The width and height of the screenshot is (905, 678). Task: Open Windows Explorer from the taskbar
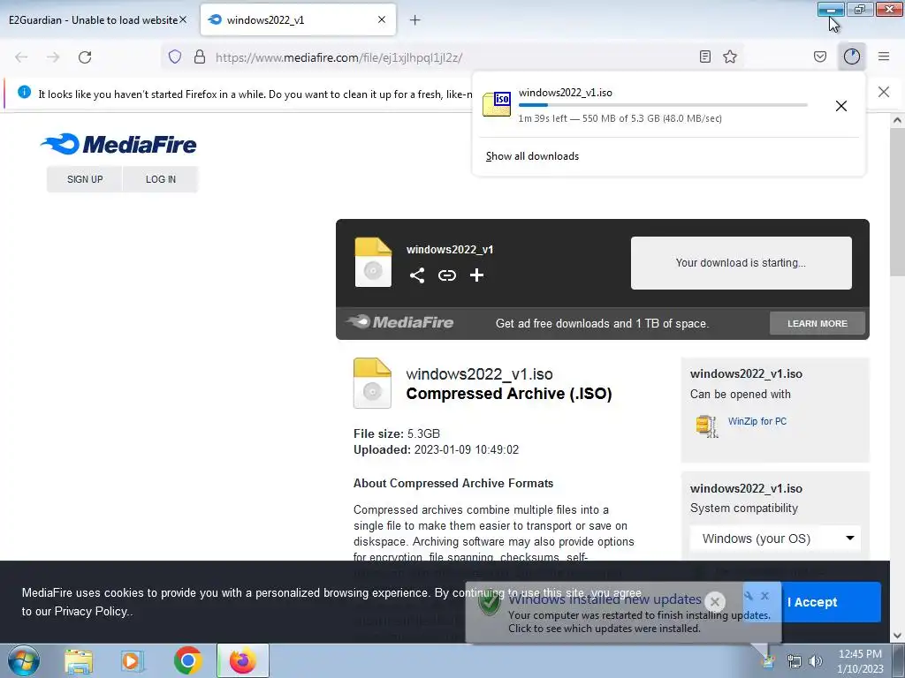point(79,661)
